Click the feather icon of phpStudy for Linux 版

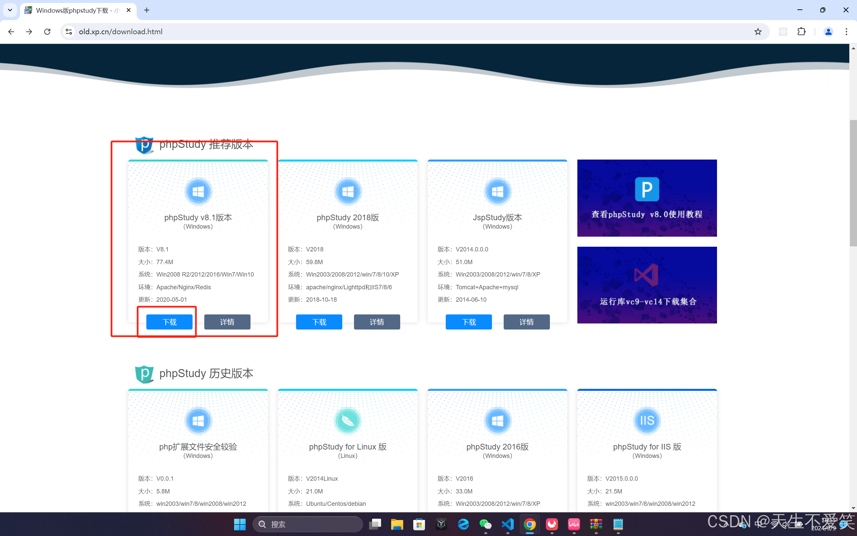point(348,421)
